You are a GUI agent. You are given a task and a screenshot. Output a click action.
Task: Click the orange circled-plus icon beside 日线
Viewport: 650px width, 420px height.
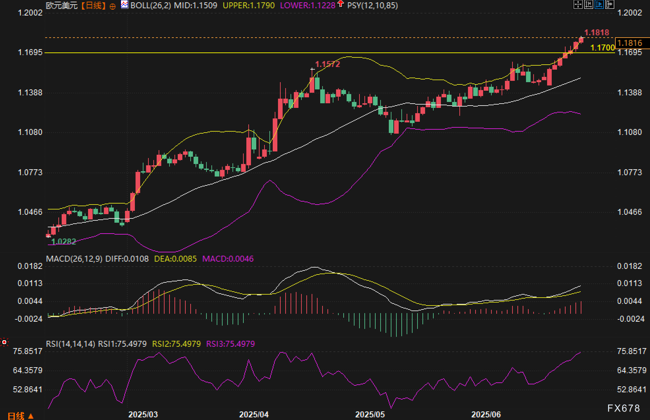[112, 6]
